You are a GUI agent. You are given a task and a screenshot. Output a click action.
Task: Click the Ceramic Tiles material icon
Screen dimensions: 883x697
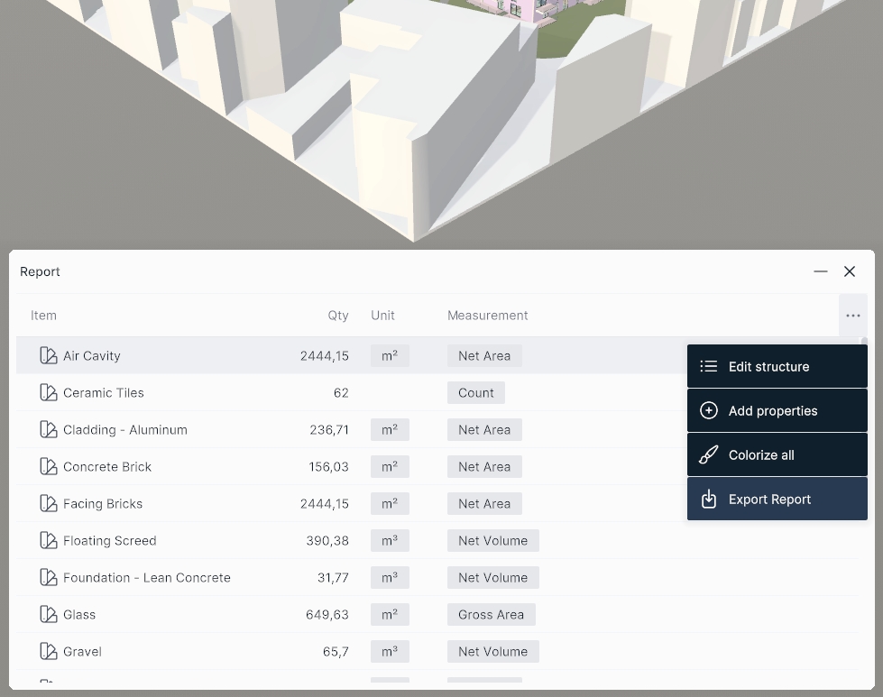[x=49, y=393]
